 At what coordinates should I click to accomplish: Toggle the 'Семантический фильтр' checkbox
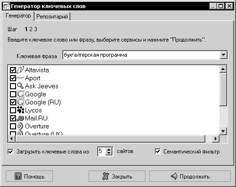[158, 152]
